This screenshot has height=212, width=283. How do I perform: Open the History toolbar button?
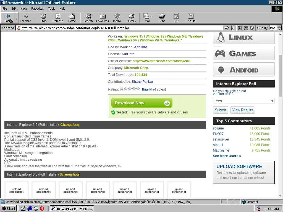click(131, 18)
